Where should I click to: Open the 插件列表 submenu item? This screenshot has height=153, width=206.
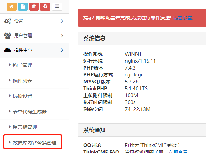[x=35, y=81]
